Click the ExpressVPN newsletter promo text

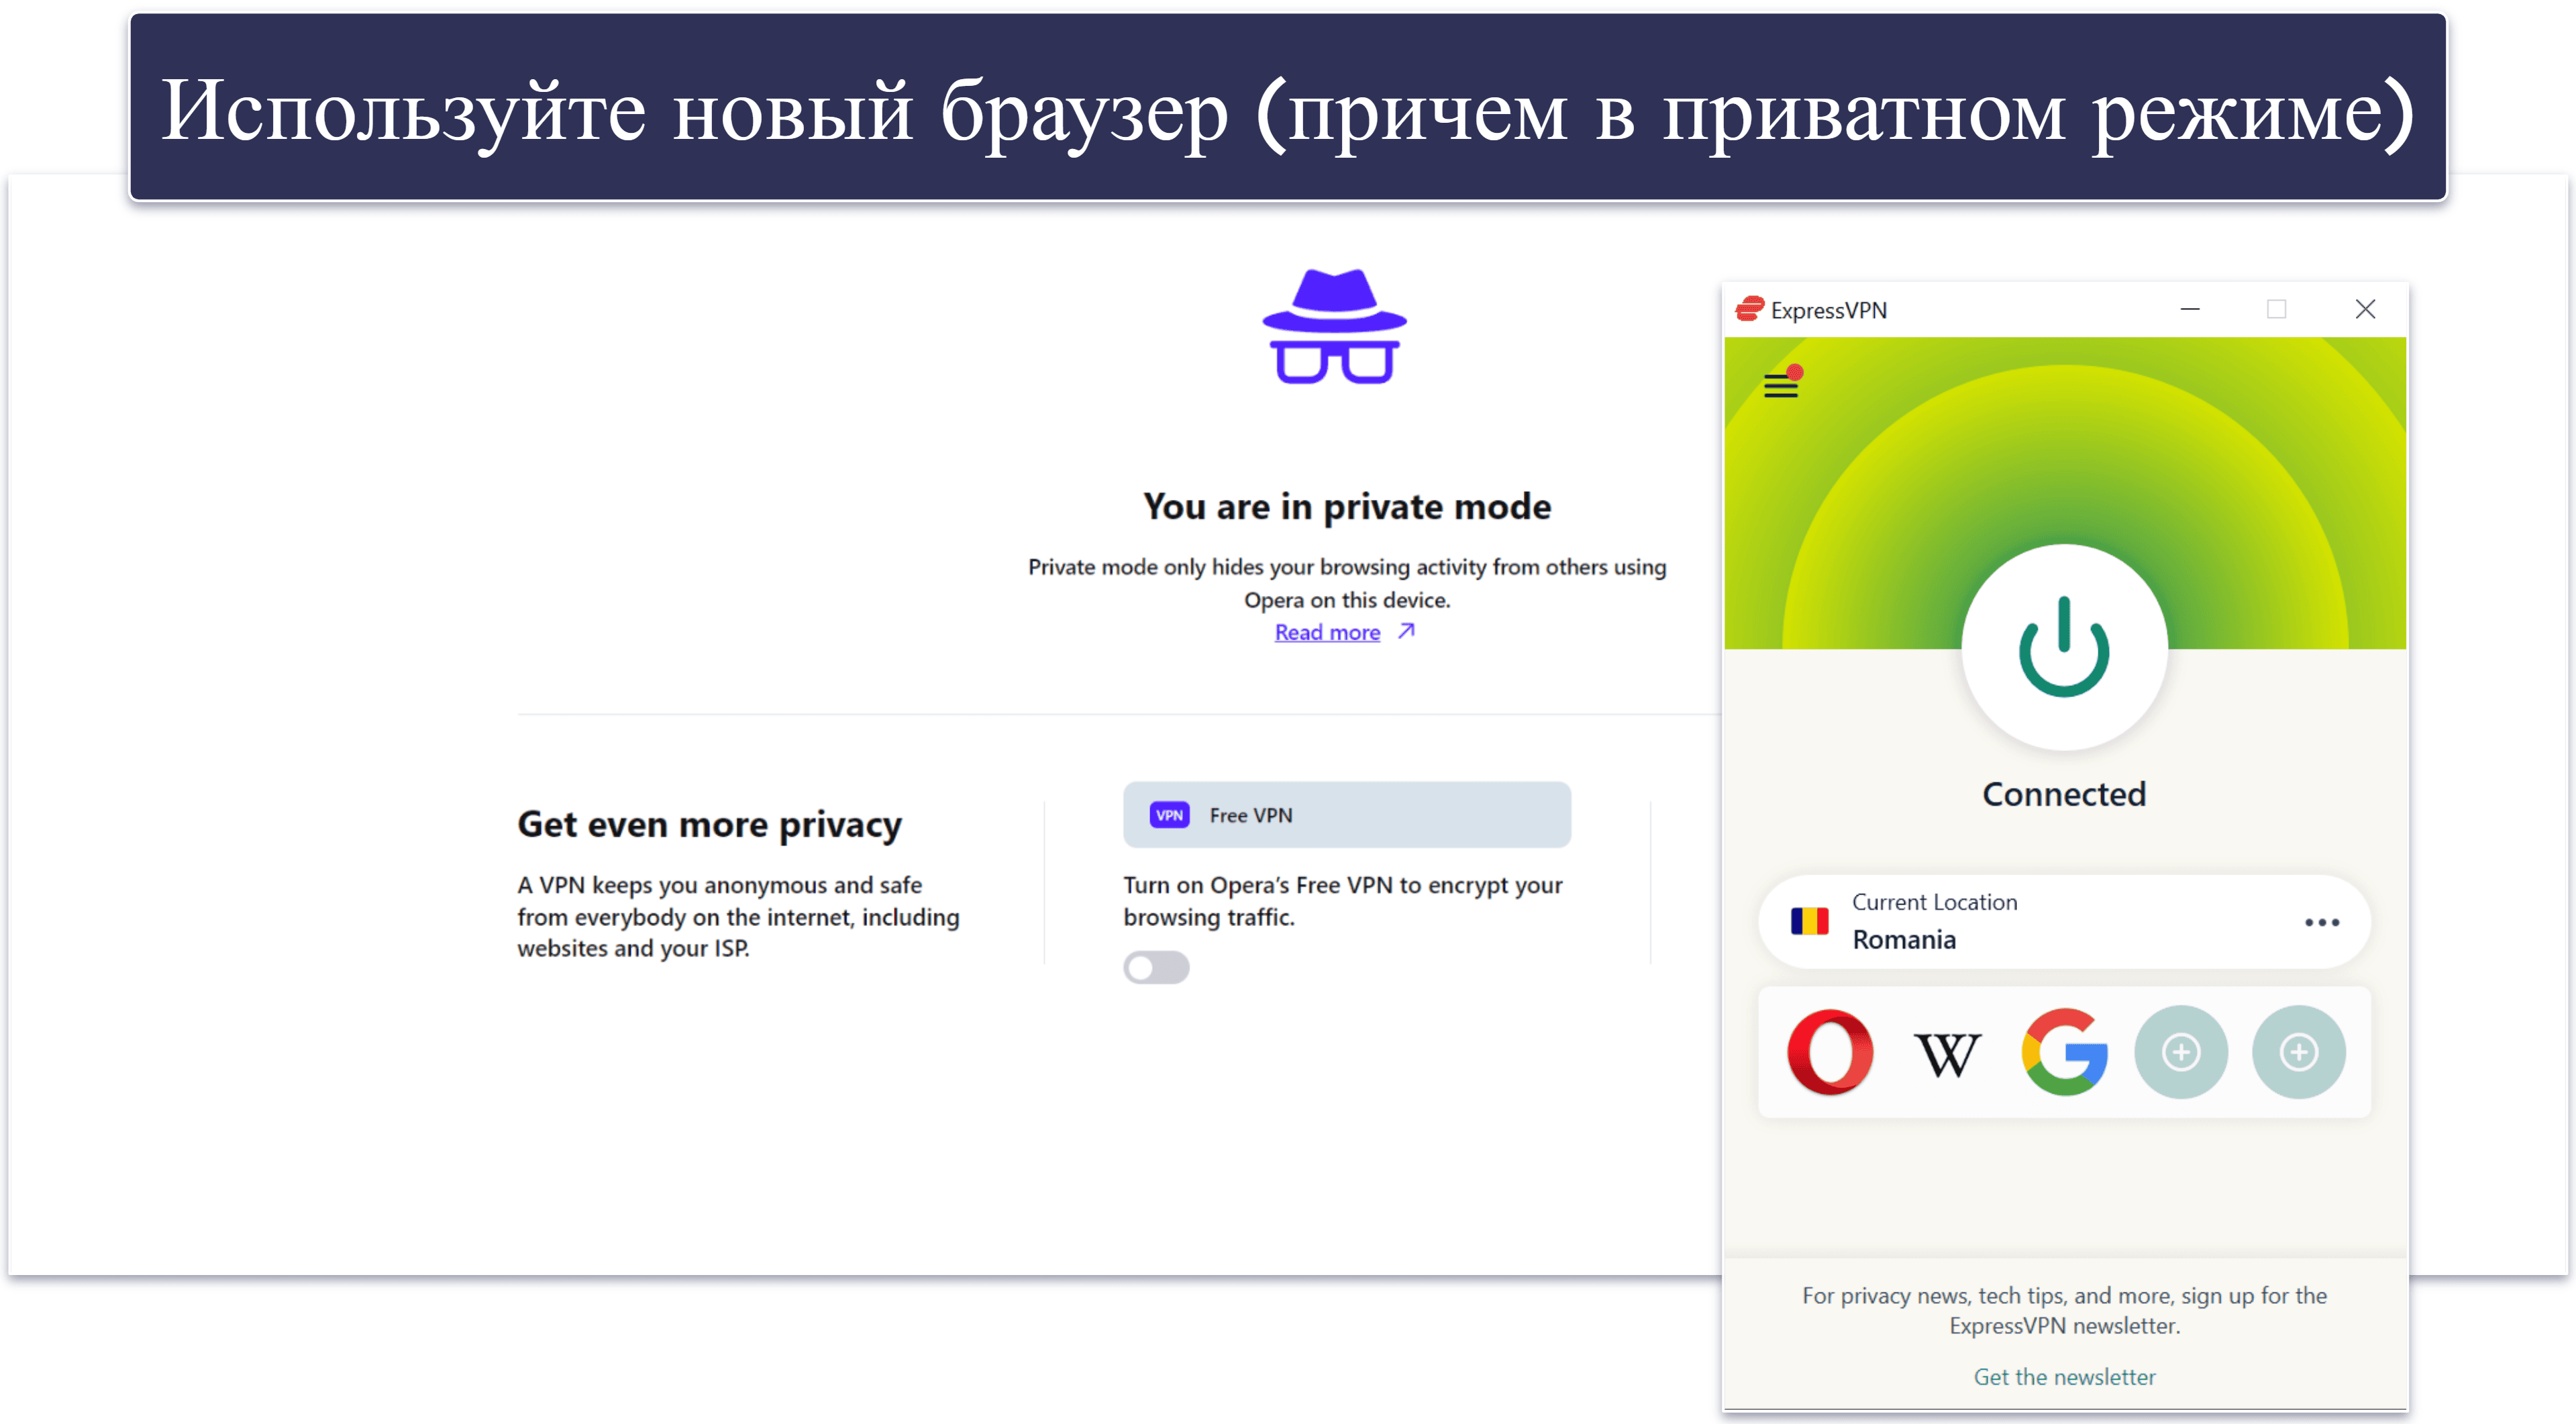tap(2064, 1310)
